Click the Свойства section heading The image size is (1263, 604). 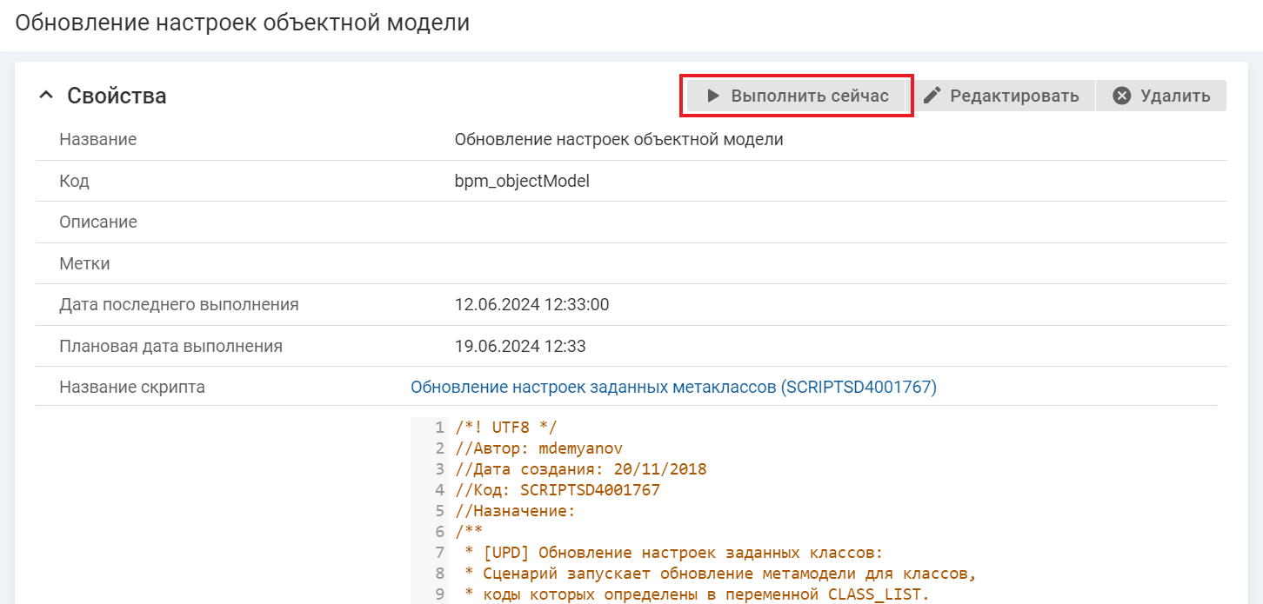point(117,96)
